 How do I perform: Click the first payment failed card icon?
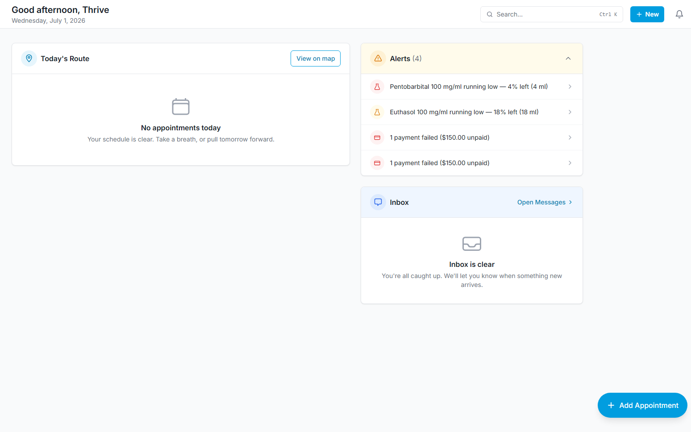click(x=377, y=137)
